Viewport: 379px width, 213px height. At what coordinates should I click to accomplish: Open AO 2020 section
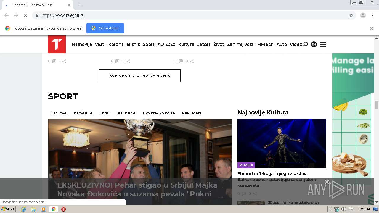166,44
